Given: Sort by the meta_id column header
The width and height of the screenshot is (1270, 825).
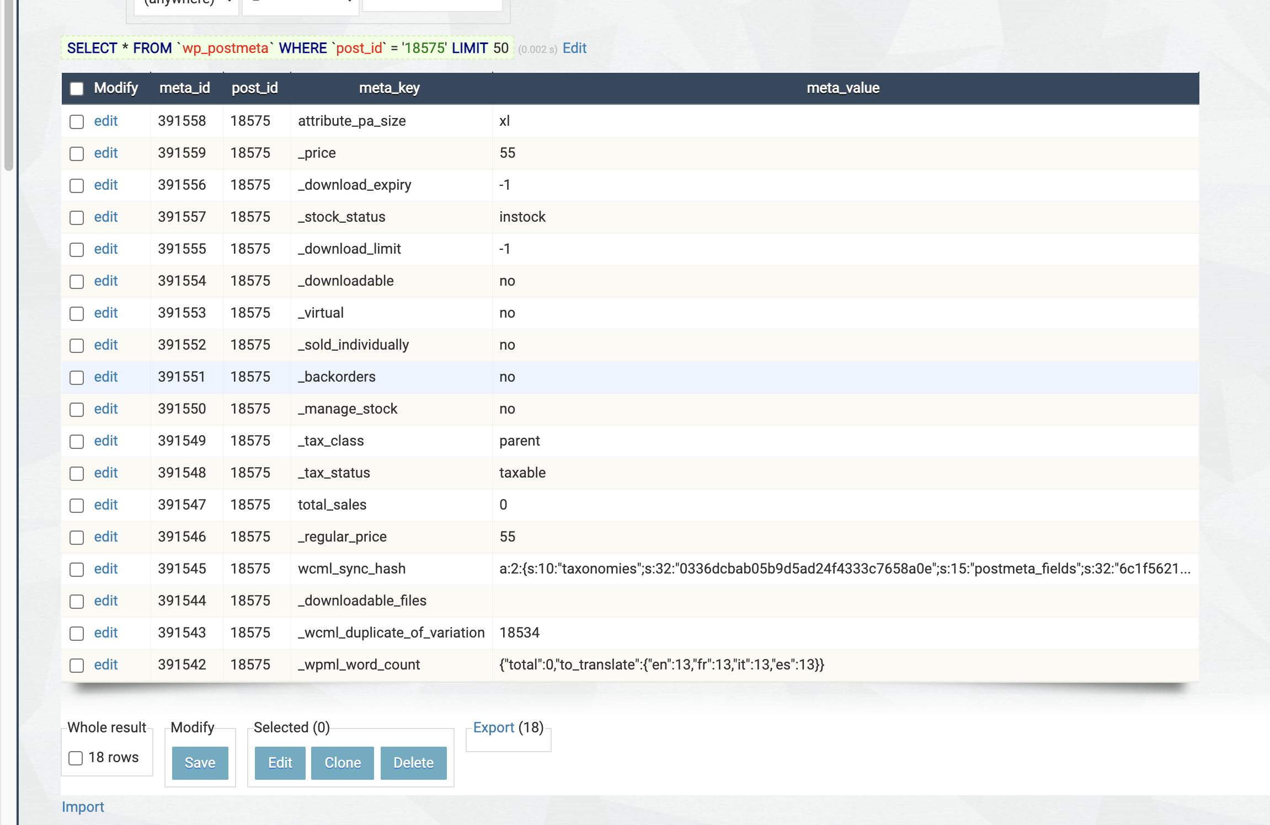Looking at the screenshot, I should coord(185,88).
